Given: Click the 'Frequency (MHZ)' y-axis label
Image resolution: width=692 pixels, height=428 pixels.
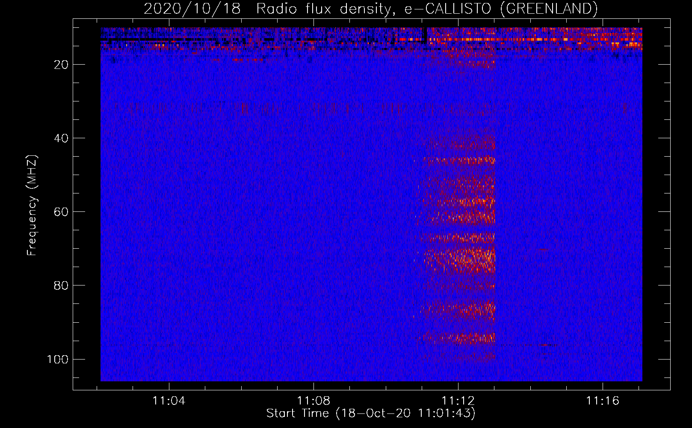Looking at the screenshot, I should (32, 205).
